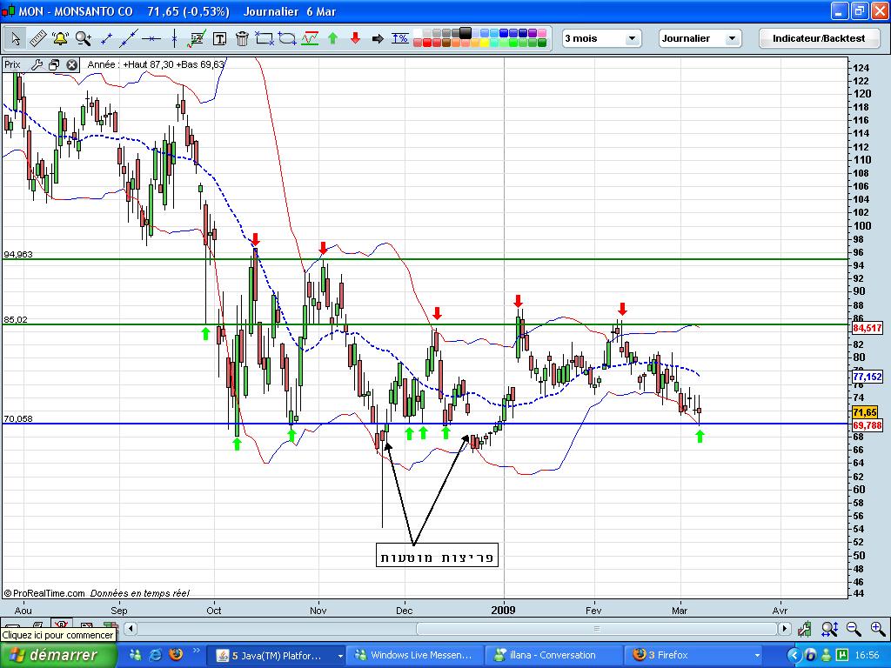Click the 70,058 support line label
This screenshot has height=668, width=891.
pos(18,418)
